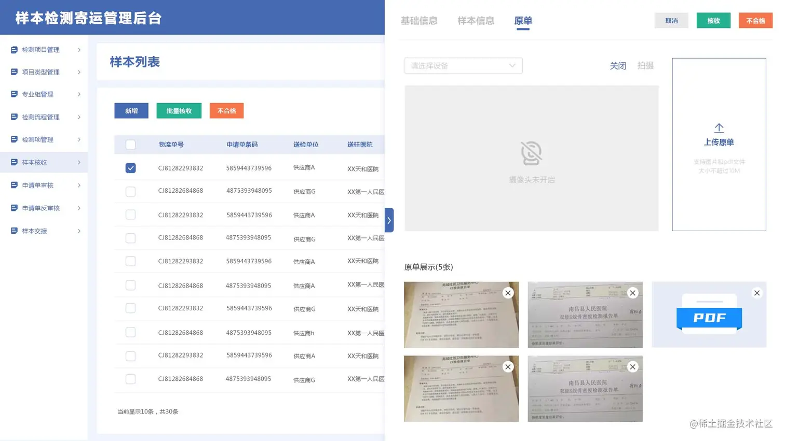Select the 原单 tab
Screen dimensions: 785x441
[523, 21]
